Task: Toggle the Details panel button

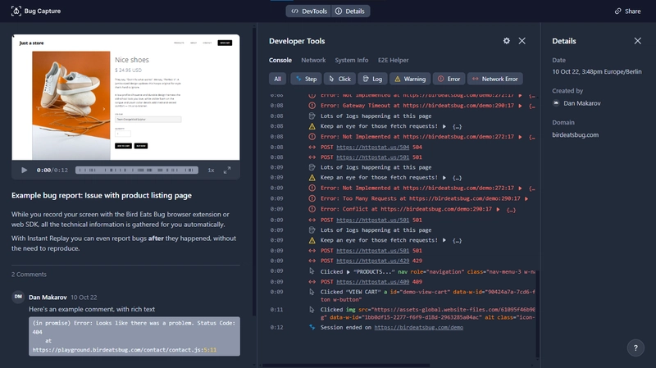Action: [x=350, y=11]
